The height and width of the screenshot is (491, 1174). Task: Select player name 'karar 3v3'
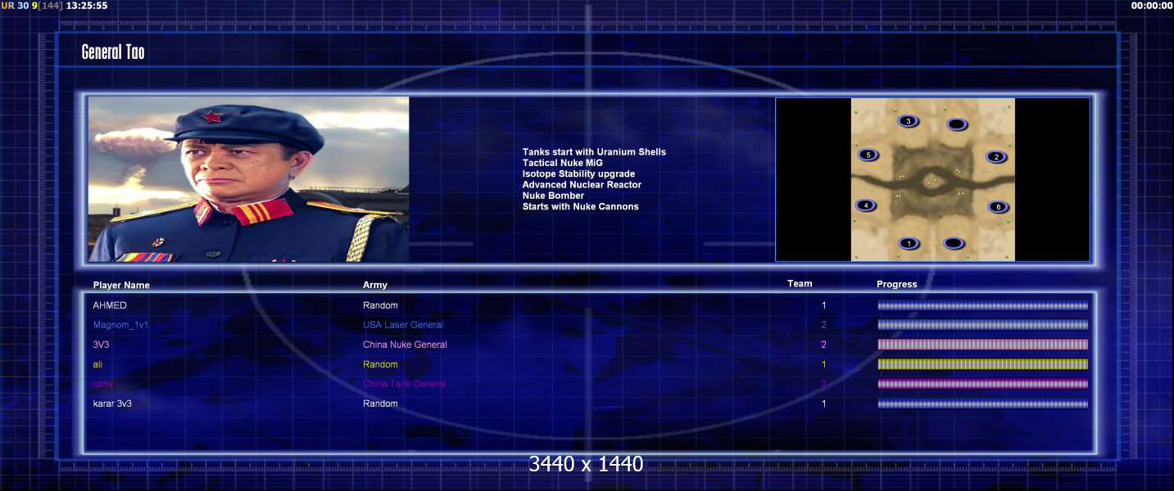coord(113,403)
